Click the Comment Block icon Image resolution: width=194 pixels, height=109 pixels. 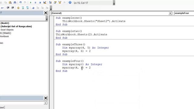(x=23, y=8)
